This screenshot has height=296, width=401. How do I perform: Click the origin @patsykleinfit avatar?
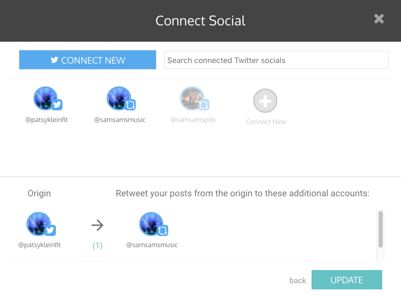[x=39, y=224]
